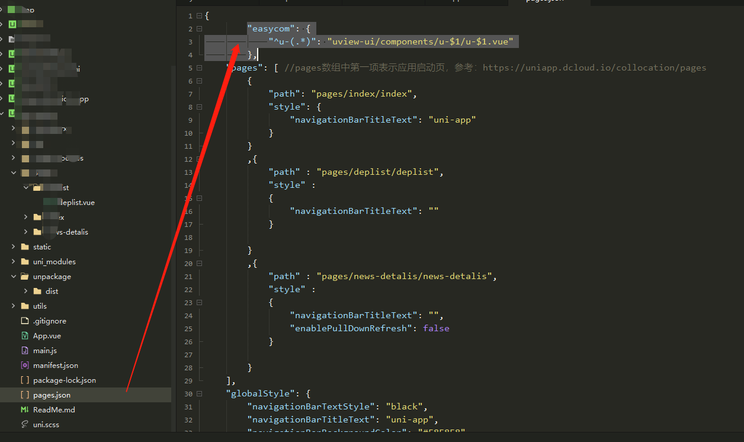This screenshot has width=744, height=442.
Task: Fold the globalStyle block at line 30
Action: pyautogui.click(x=199, y=394)
